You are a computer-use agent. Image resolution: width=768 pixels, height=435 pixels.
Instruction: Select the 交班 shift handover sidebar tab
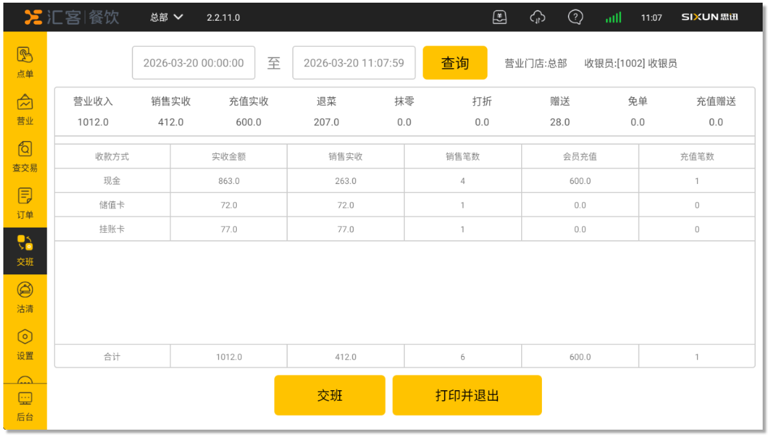coord(25,250)
